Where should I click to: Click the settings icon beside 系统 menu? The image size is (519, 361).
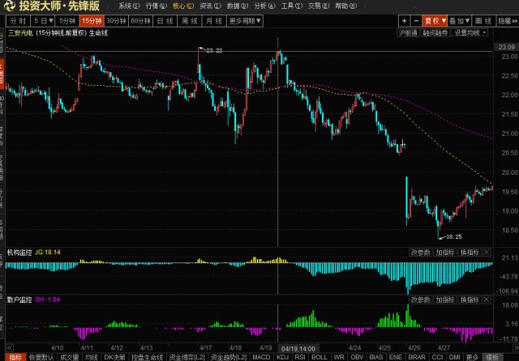tap(136, 6)
